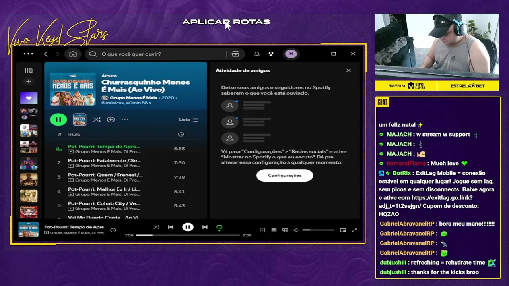
Task: Open the Spotify Home button
Action: pyautogui.click(x=73, y=54)
